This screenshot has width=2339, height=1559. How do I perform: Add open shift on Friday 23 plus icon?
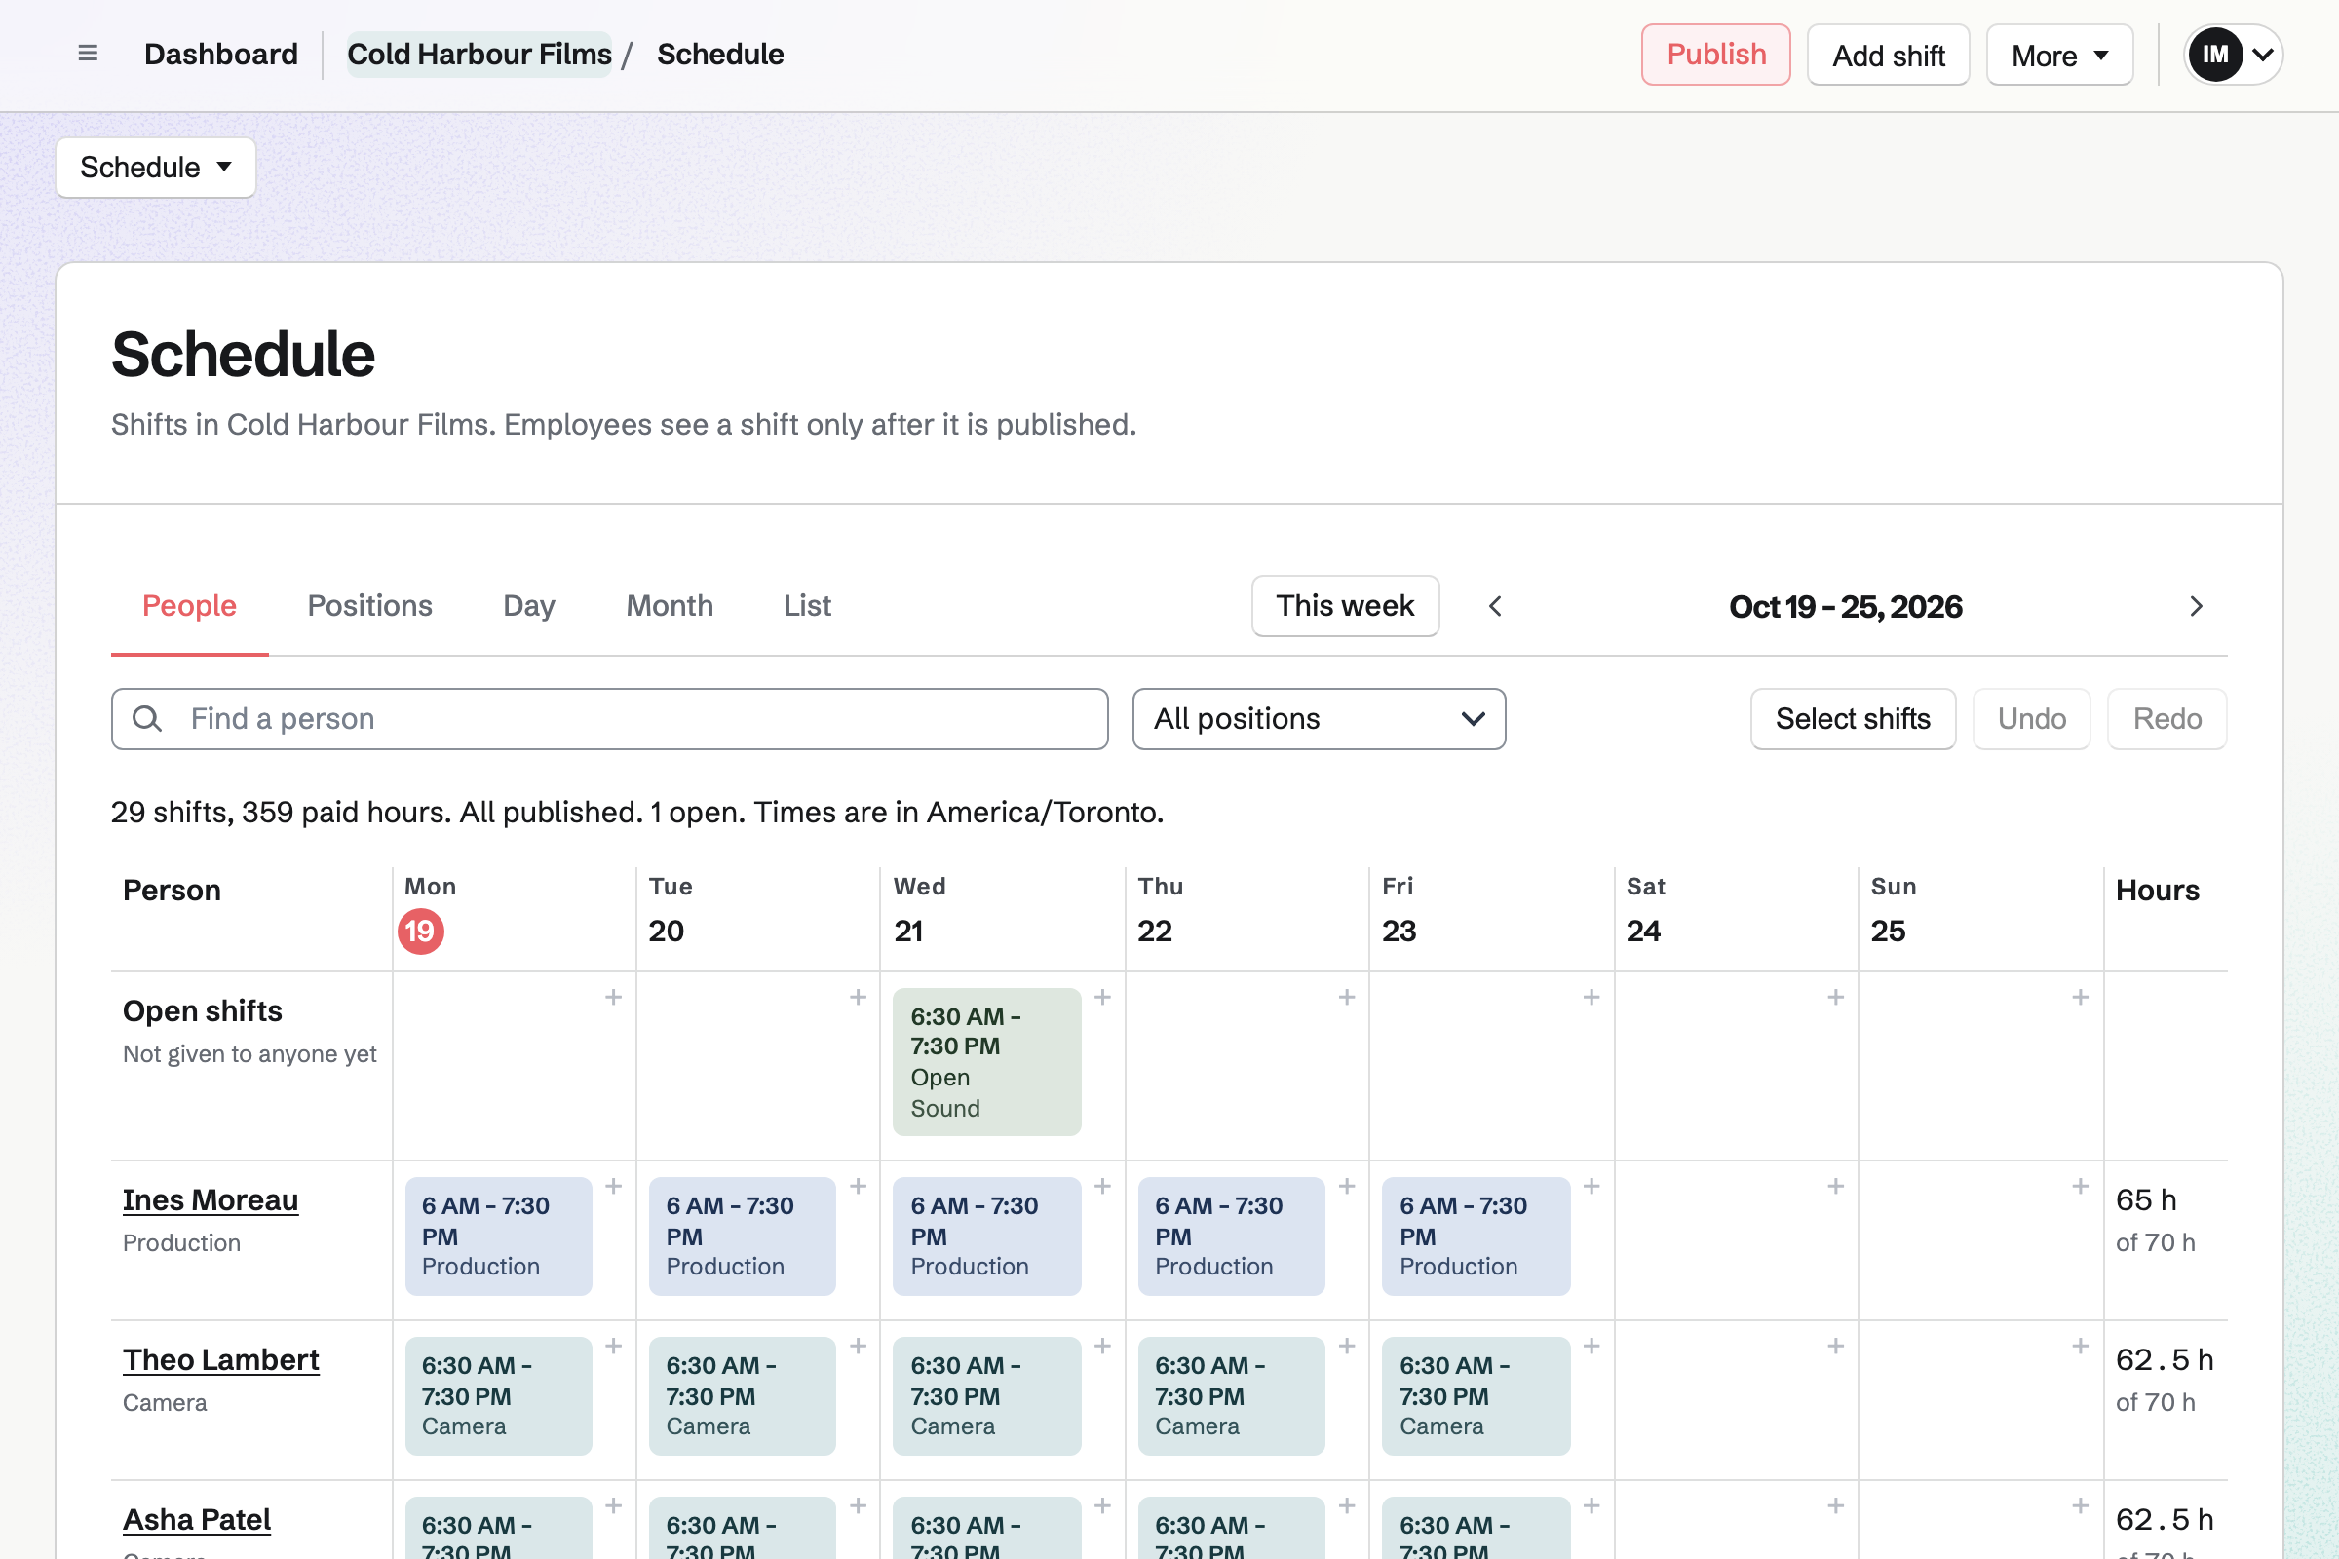pos(1591,997)
